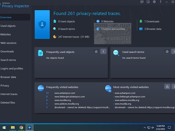This screenshot has height=131, width=175.
Task: Click the Browser data window icon
Action: pos(141,29)
